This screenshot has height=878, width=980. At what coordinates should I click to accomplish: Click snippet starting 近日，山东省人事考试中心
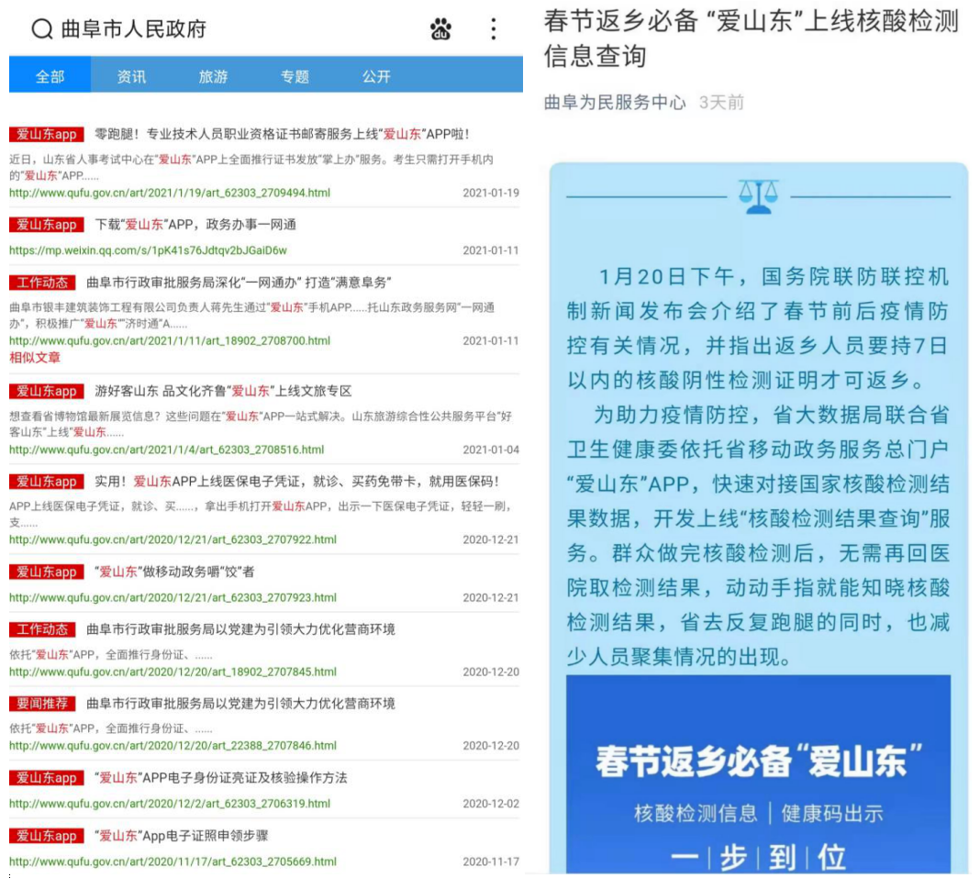[251, 168]
